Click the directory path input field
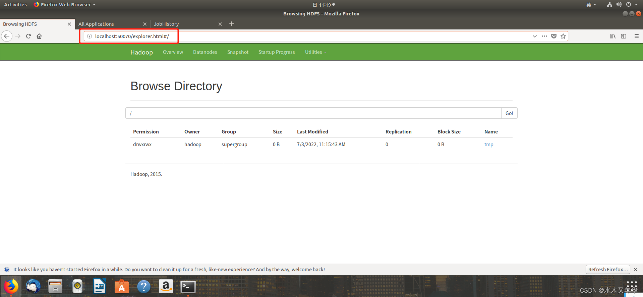This screenshot has height=297, width=643. 313,113
